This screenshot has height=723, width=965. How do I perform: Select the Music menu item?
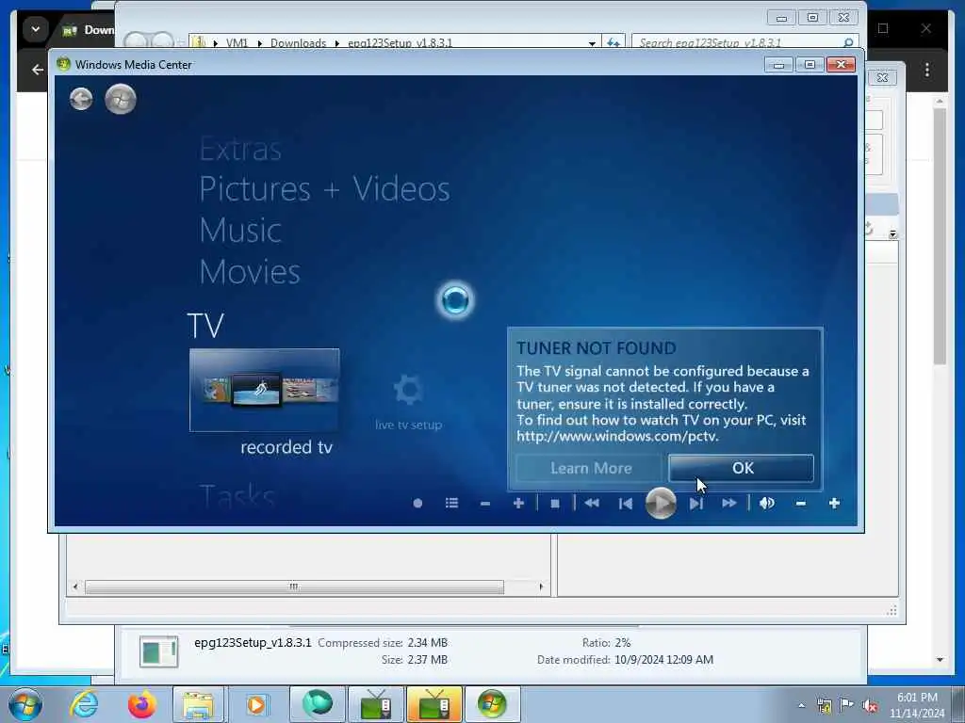pyautogui.click(x=240, y=231)
